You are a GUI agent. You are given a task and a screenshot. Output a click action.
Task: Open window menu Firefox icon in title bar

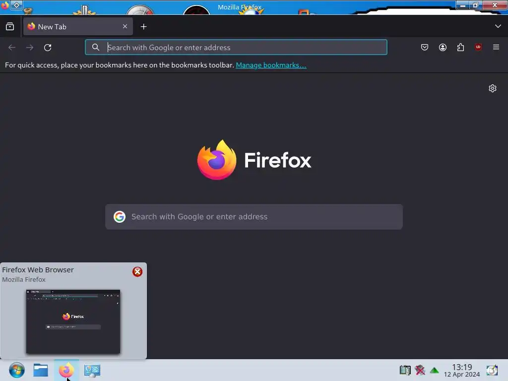[x=4, y=5]
